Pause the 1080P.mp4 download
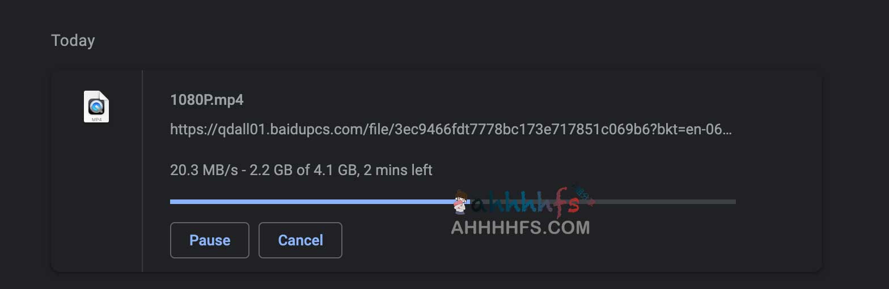889x289 pixels. [x=210, y=240]
